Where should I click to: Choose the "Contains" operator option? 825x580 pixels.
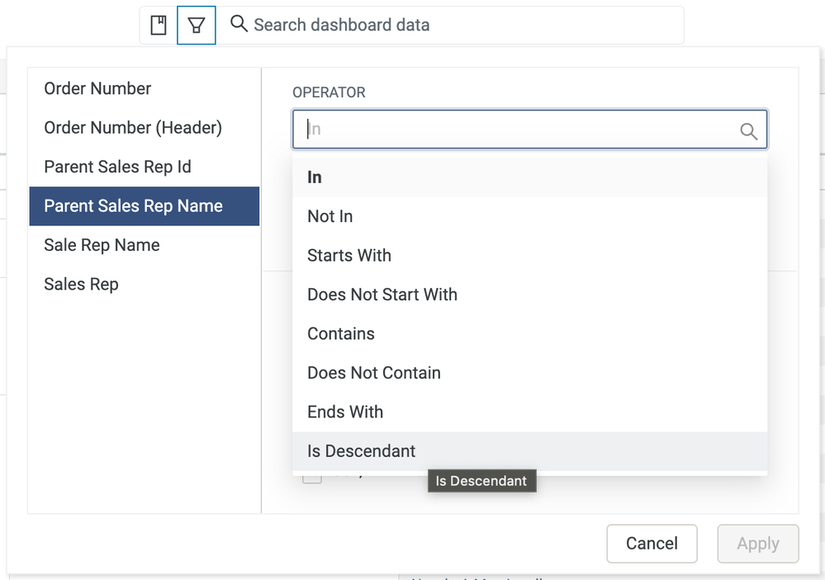341,334
